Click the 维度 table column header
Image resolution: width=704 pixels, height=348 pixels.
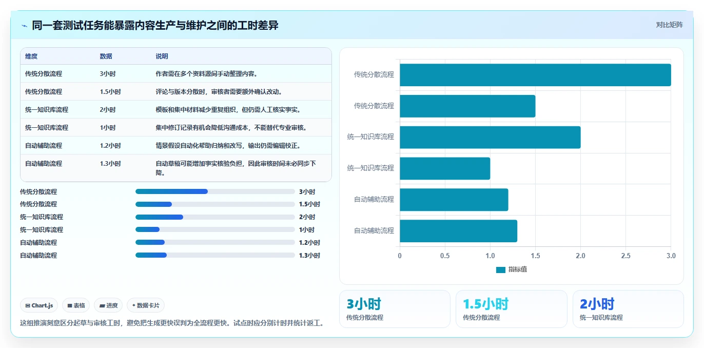pyautogui.click(x=31, y=56)
